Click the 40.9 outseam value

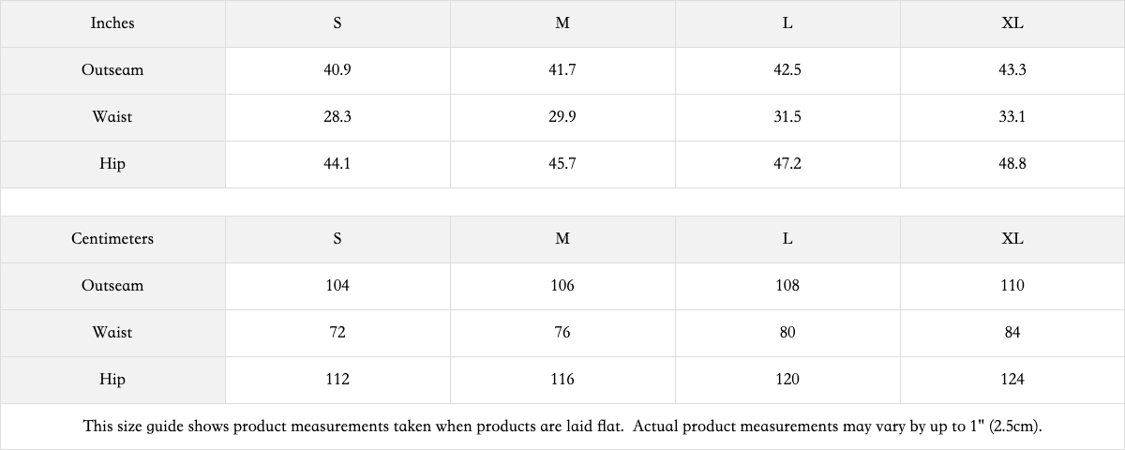337,70
